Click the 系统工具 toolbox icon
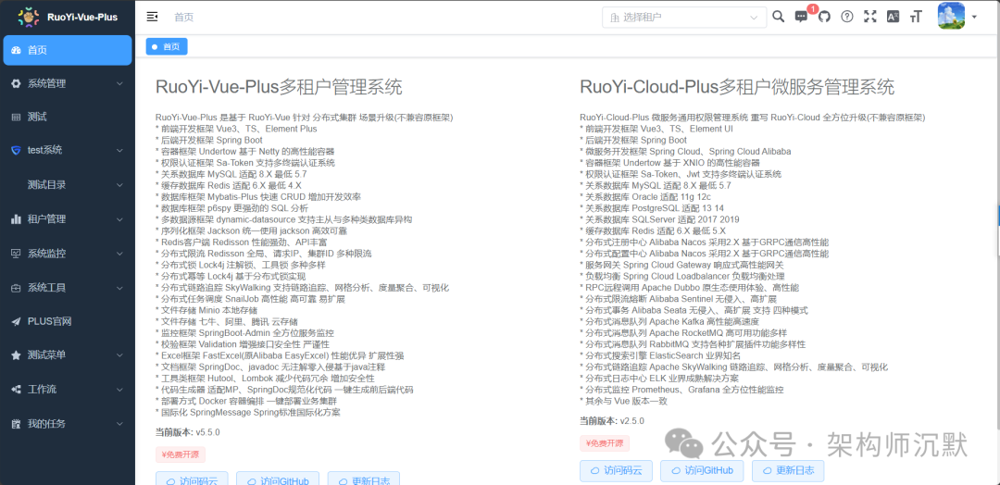Image resolution: width=1000 pixels, height=485 pixels. click(x=16, y=288)
